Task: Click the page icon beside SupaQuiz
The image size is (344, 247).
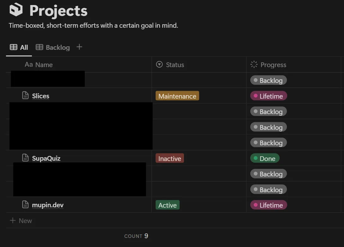Action: (x=26, y=158)
